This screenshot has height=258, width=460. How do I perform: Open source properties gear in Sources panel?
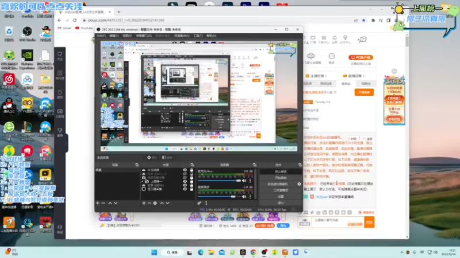click(x=155, y=203)
